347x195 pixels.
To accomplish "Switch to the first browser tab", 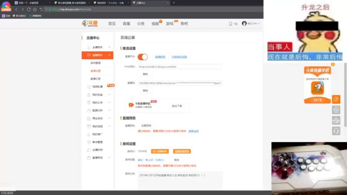I will [32, 3].
